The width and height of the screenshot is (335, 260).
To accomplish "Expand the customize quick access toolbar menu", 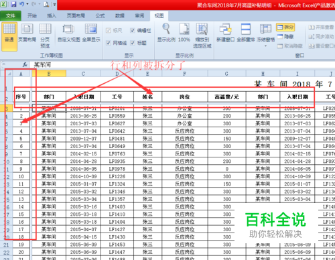I will tap(54, 4).
